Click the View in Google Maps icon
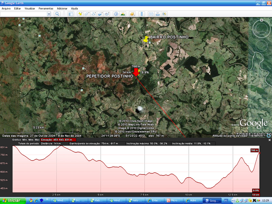 pyautogui.click(x=164, y=14)
